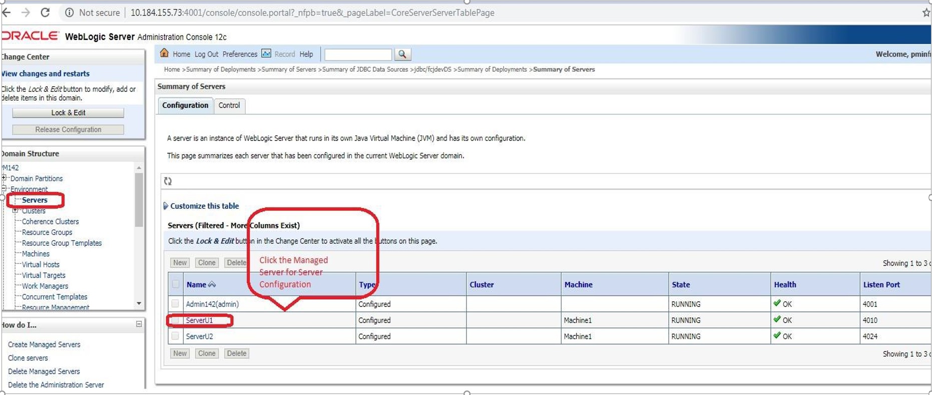The height and width of the screenshot is (395, 932).
Task: Click the browser address bar URL
Action: pyautogui.click(x=312, y=12)
